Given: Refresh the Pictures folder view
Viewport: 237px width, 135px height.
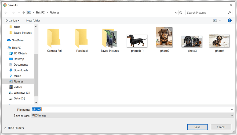Looking at the screenshot, I should click(x=181, y=13).
